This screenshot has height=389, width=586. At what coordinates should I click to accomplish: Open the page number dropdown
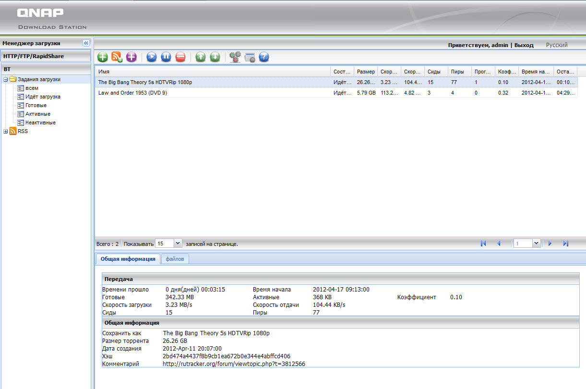pos(536,243)
